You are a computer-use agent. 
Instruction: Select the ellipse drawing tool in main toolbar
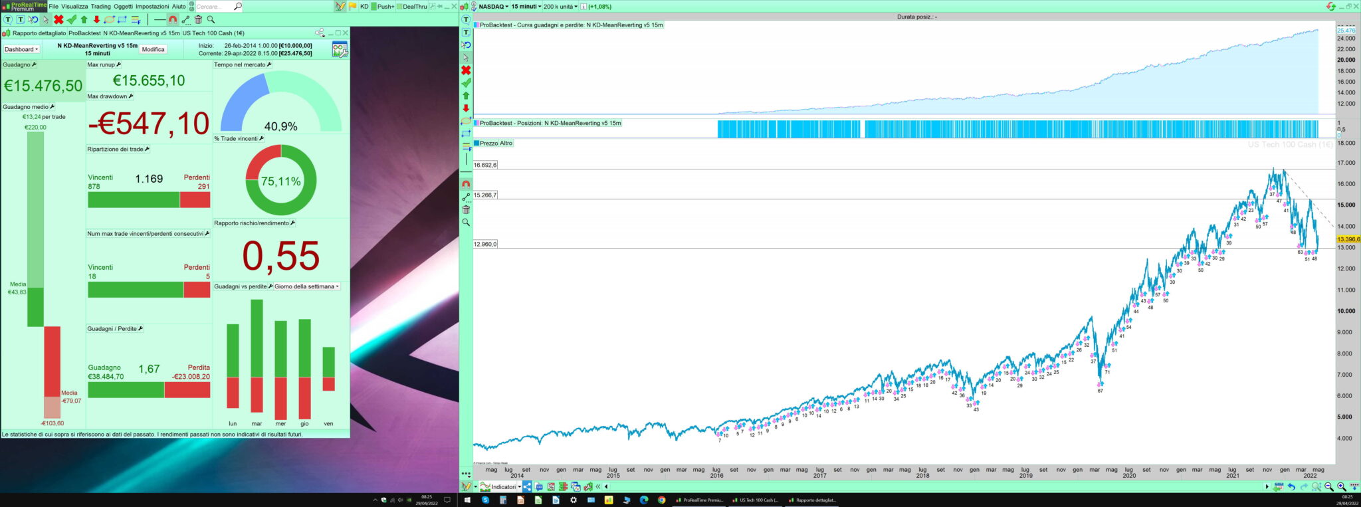(110, 20)
